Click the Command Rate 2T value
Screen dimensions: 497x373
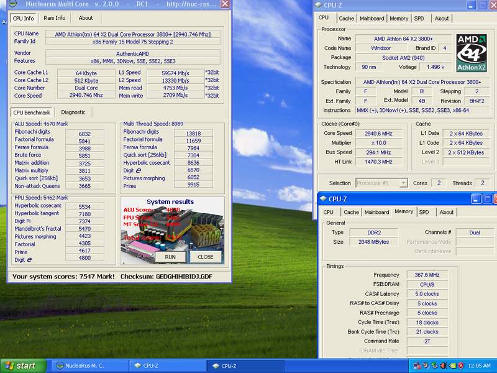pyautogui.click(x=427, y=341)
